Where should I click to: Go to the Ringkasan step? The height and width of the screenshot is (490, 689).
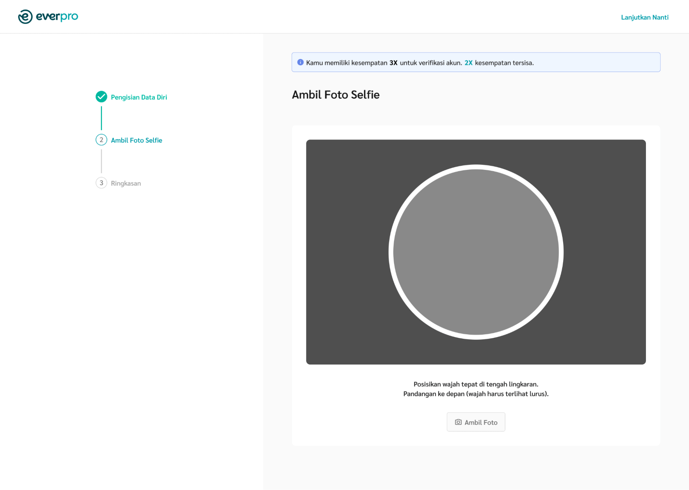[126, 183]
